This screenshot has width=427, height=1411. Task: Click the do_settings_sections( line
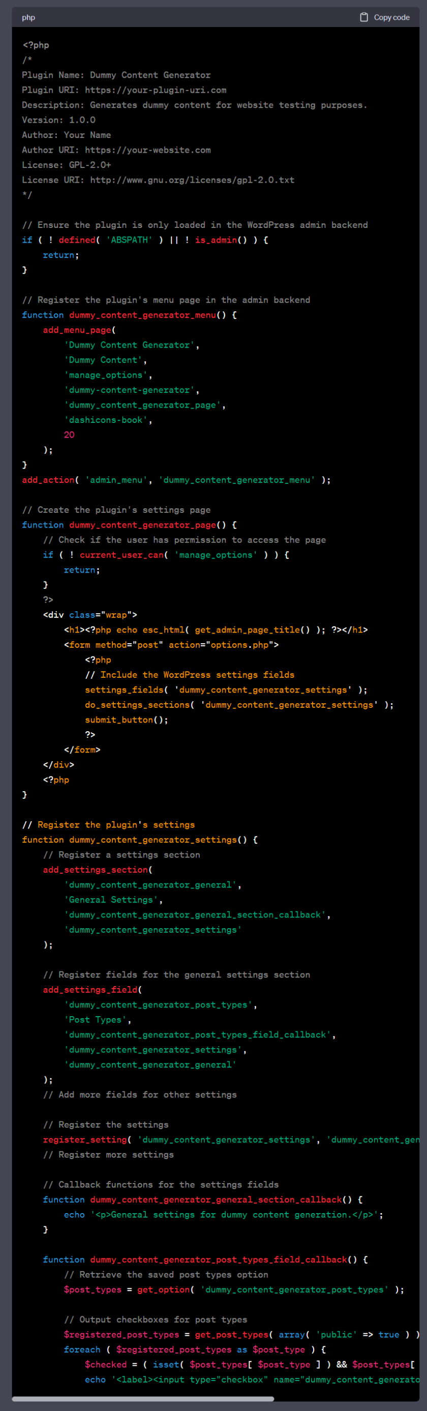239,705
